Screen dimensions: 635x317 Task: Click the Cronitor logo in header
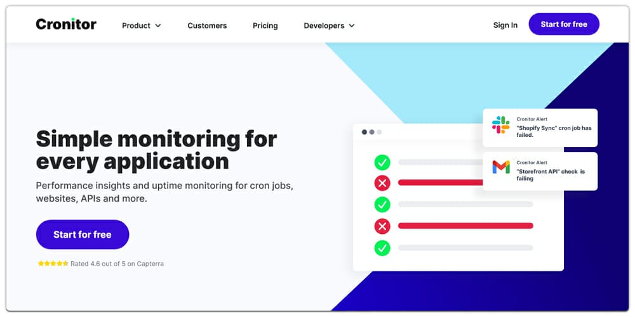[x=66, y=25]
